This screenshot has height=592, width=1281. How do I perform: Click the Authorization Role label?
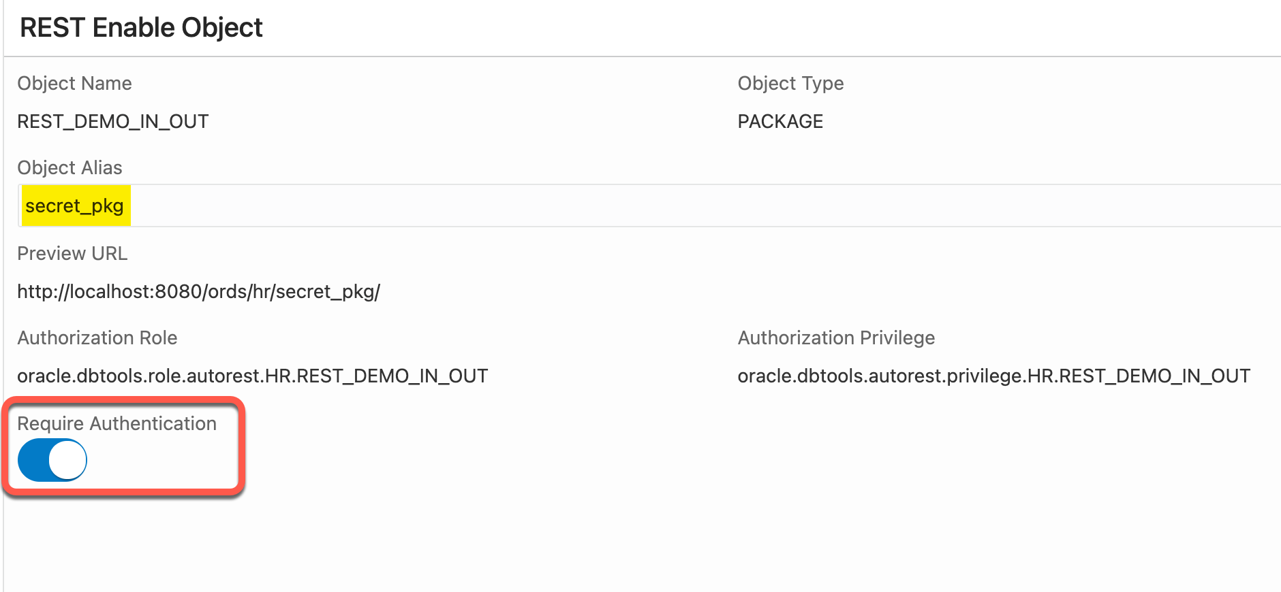click(x=97, y=338)
